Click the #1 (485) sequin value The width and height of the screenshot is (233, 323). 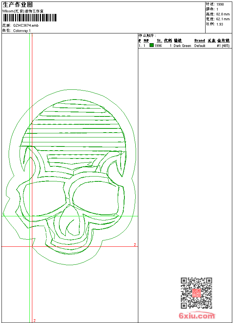[x=223, y=46]
